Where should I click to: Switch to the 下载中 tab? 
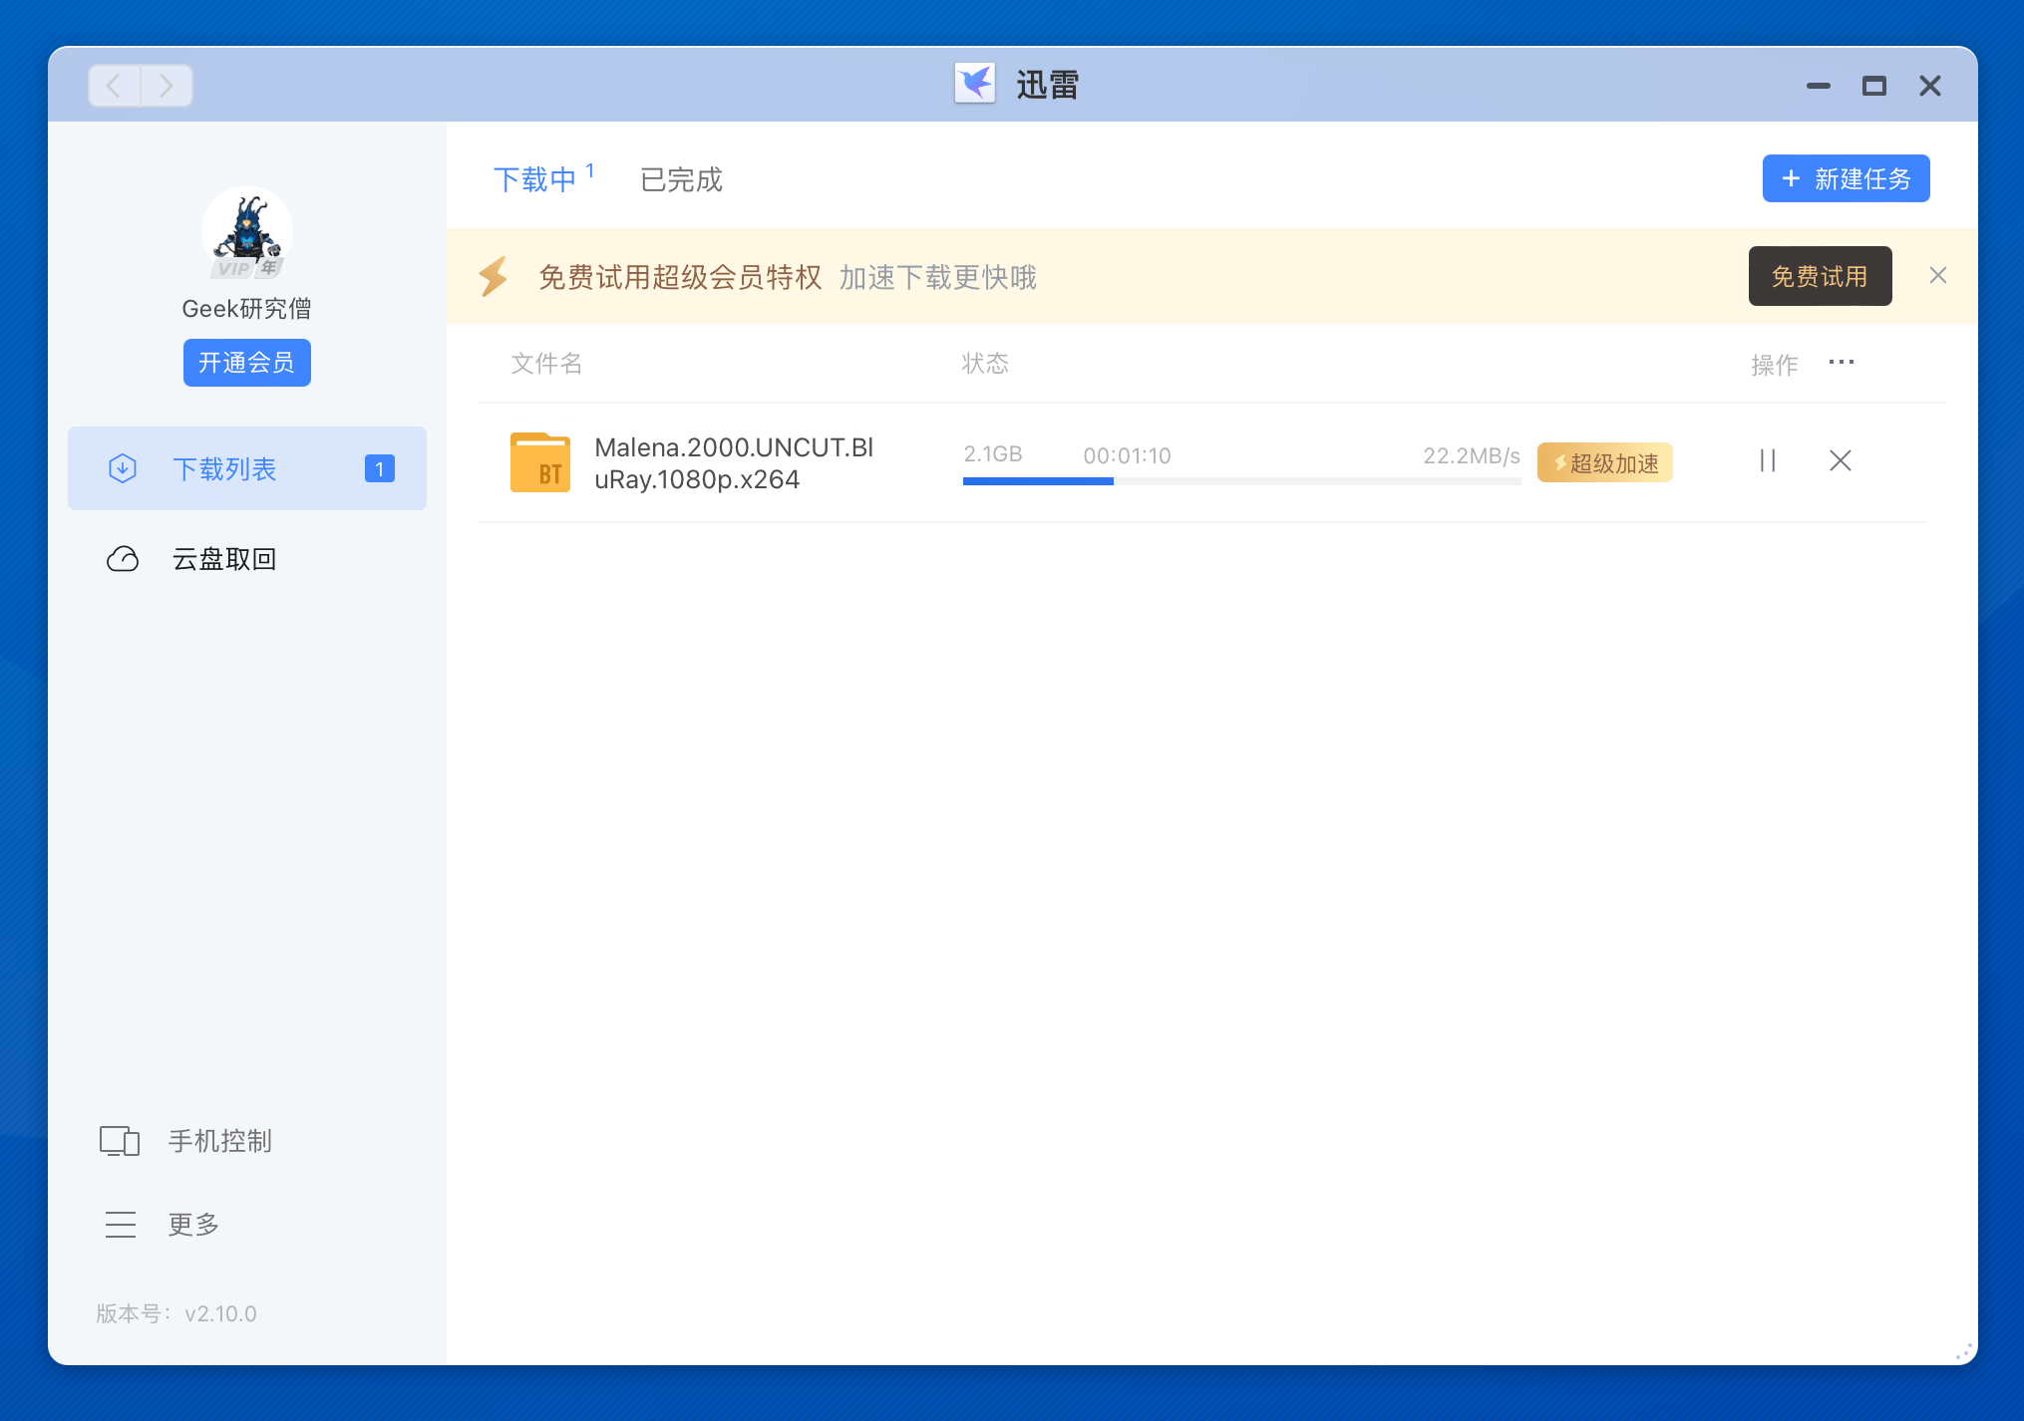coord(536,180)
